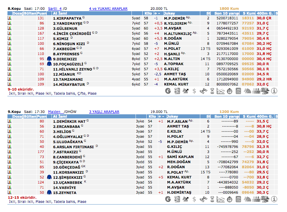
Task: Click the calculator icon under race 9
Action: pyautogui.click(x=238, y=199)
